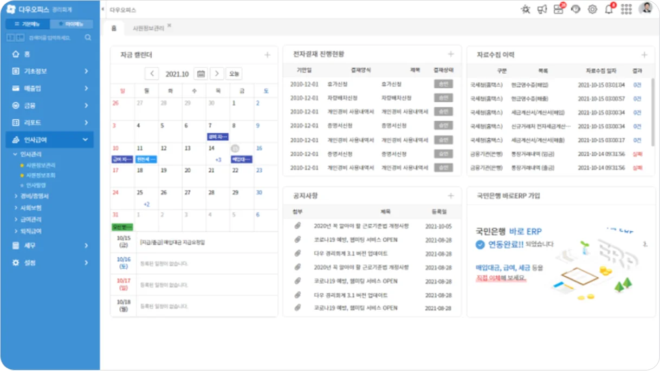Open the calendar date picker icon
The image size is (660, 371).
[200, 74]
